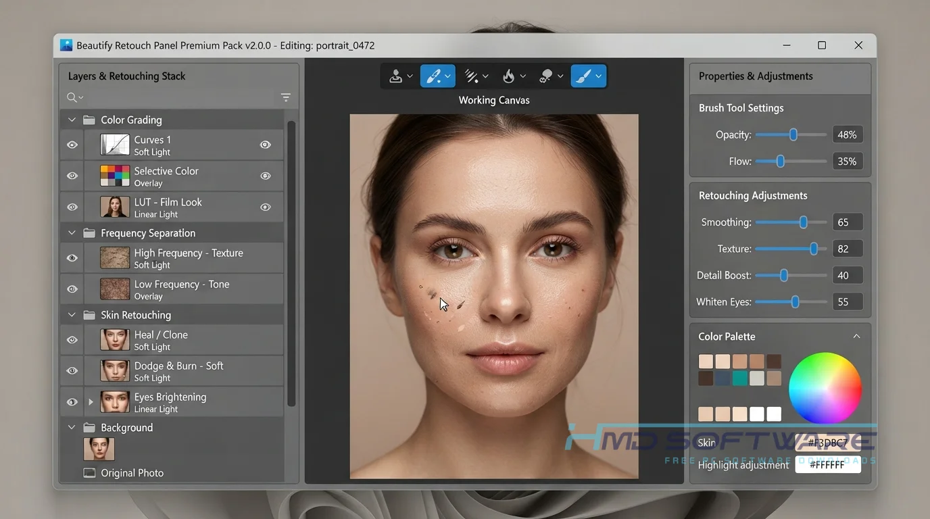Image resolution: width=930 pixels, height=519 pixels.
Task: Select the Eyes Brightening layer
Action: pyautogui.click(x=172, y=402)
